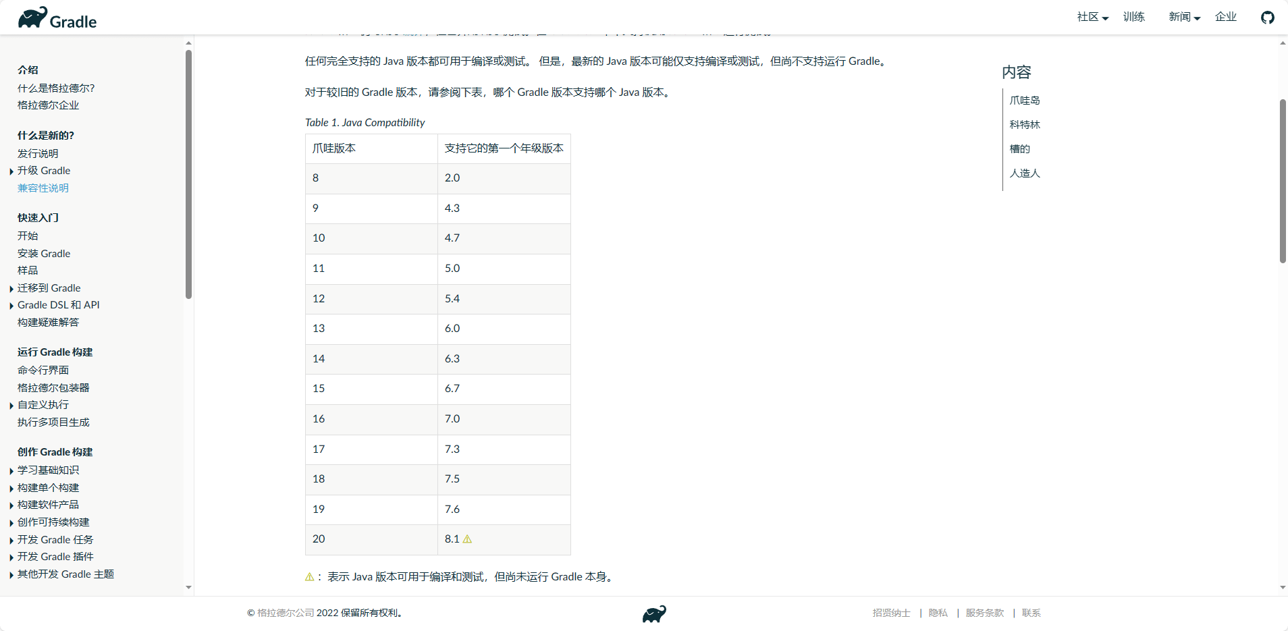This screenshot has height=631, width=1288.
Task: Click table cell with Java version 11
Action: click(371, 269)
